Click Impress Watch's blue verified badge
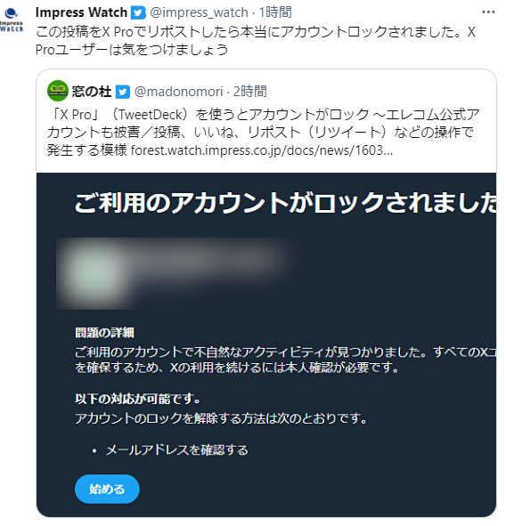 138,12
